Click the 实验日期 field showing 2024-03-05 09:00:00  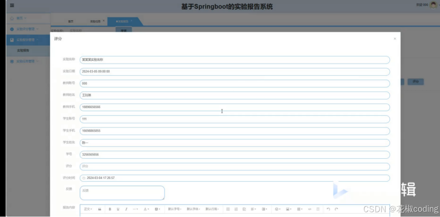235,72
